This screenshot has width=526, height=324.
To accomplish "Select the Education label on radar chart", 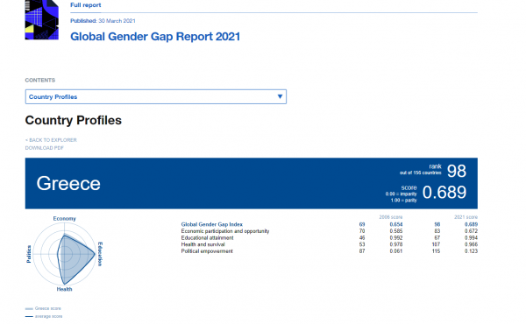I will (x=100, y=254).
